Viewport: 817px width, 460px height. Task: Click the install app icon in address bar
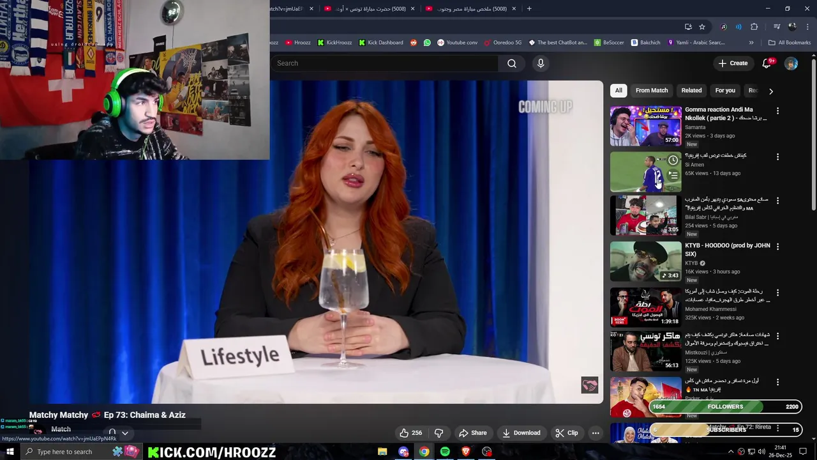(x=688, y=27)
